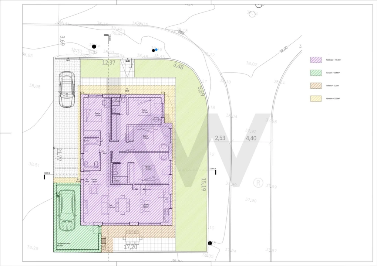This screenshot has width=377, height=266.
Task: Click the car parked in the driveway
Action: coord(67,89)
